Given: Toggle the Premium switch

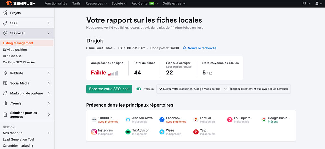Looking at the screenshot, I should (x=139, y=89).
